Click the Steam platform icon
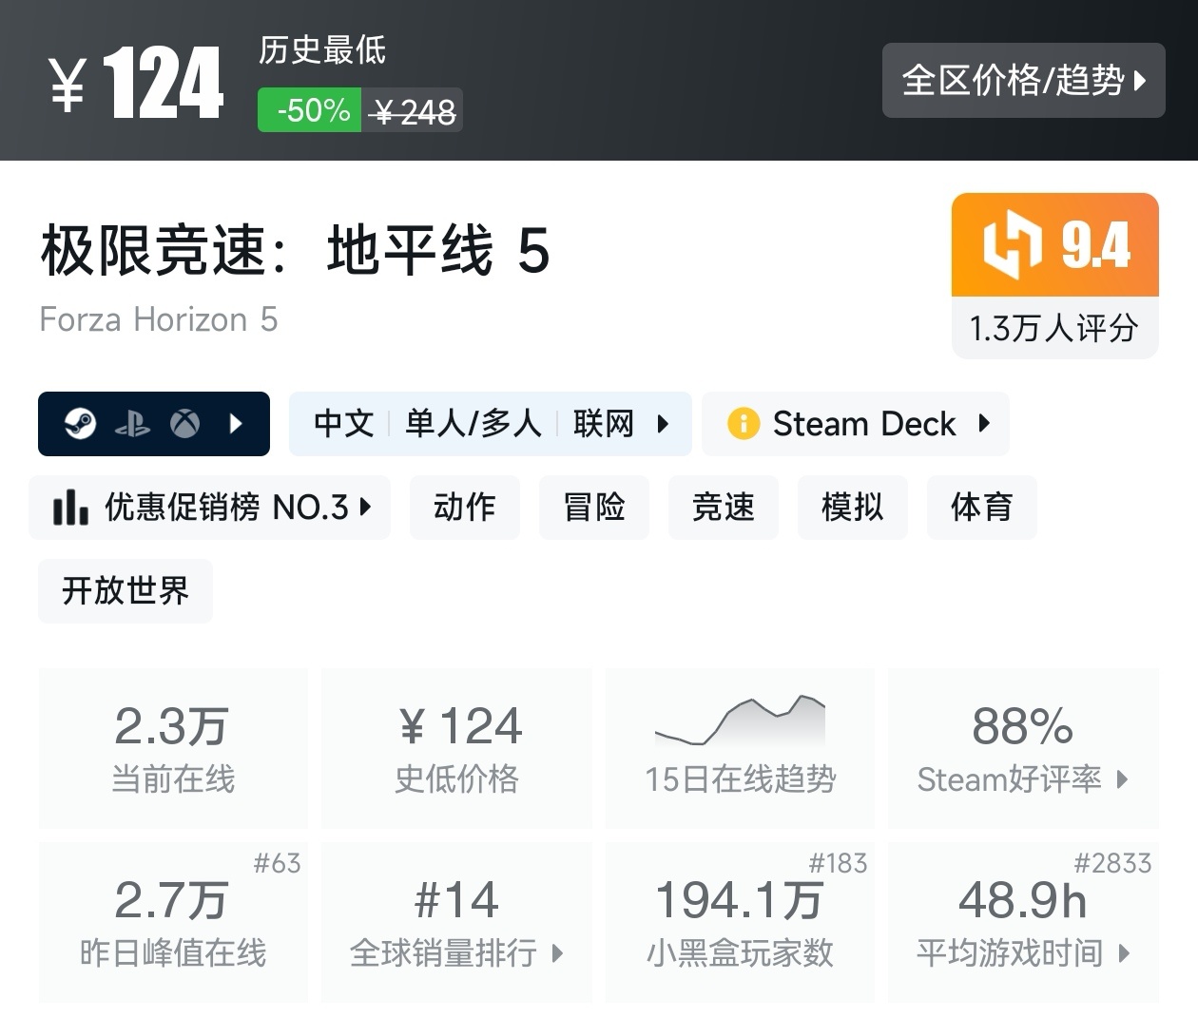 (x=81, y=423)
